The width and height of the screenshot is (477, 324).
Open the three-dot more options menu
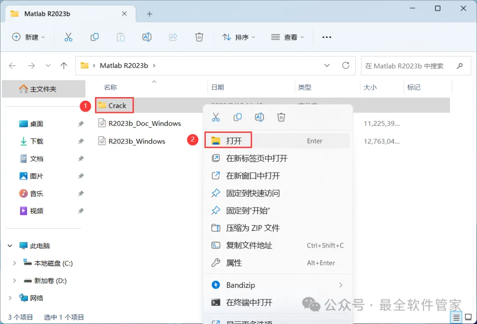[x=326, y=37]
